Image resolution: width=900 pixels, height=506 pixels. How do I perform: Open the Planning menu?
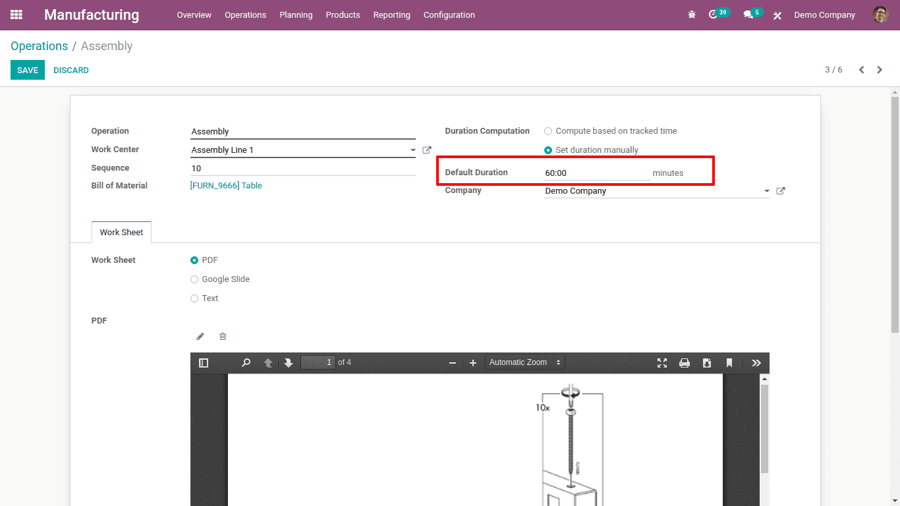(296, 14)
